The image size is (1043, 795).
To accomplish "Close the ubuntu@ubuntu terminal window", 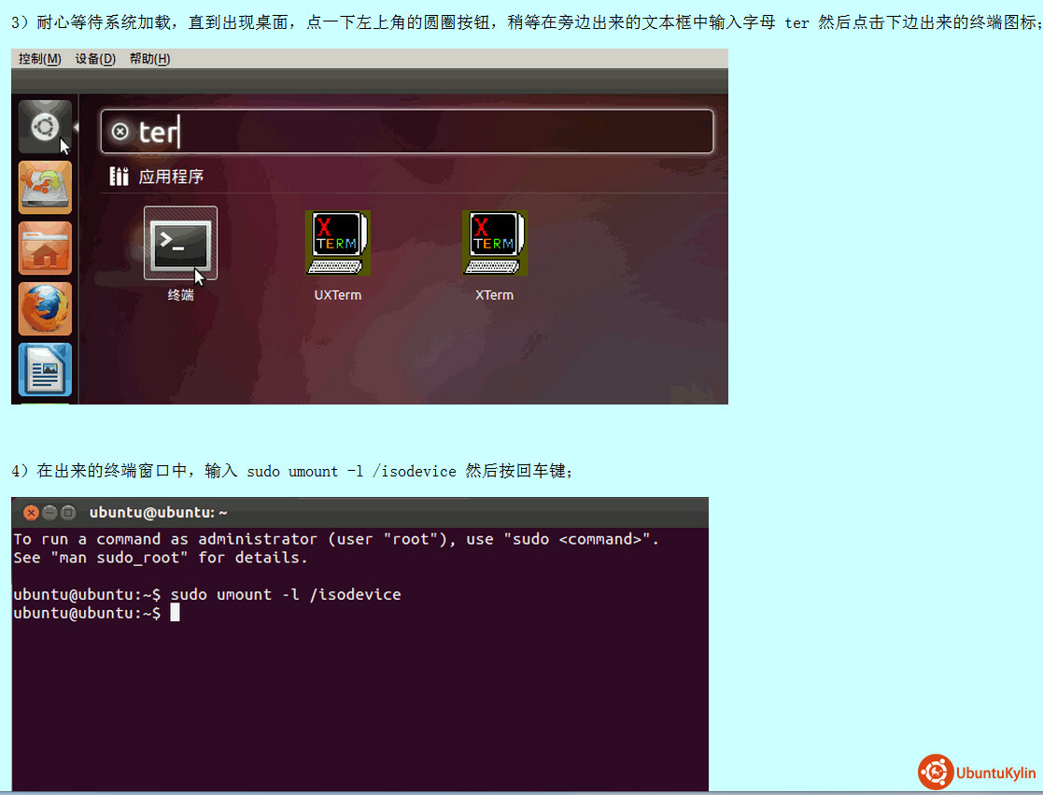I will click(31, 513).
